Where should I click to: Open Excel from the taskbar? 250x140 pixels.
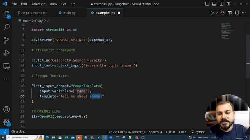[66, 137]
